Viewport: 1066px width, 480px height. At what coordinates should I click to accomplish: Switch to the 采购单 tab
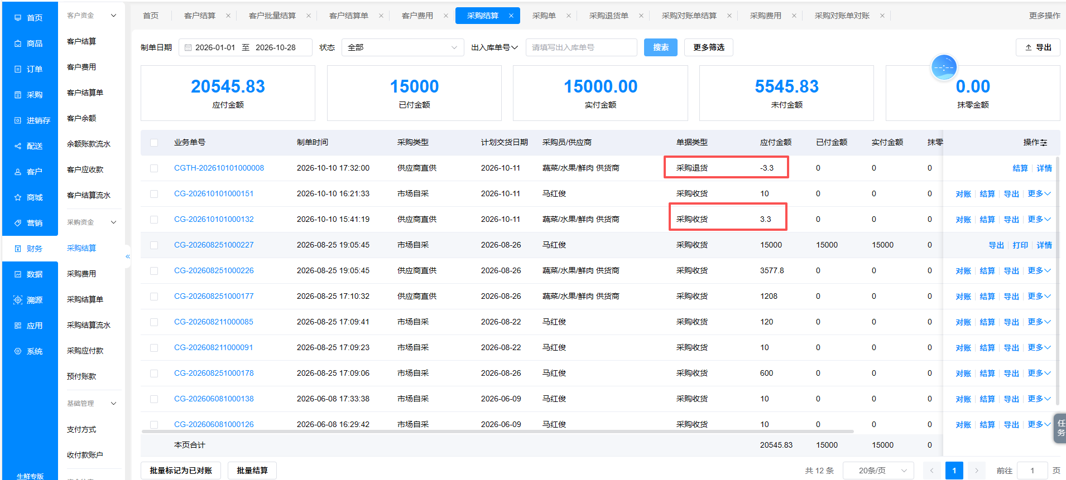(x=544, y=16)
